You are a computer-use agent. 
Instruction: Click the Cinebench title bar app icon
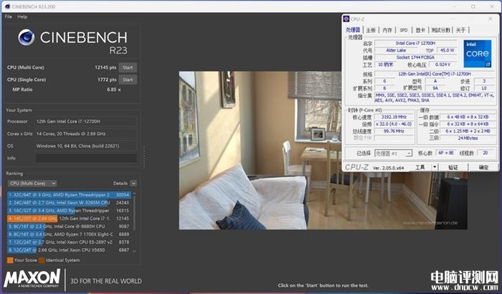(8, 6)
